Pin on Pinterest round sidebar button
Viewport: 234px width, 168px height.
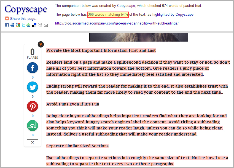[x=33, y=106]
